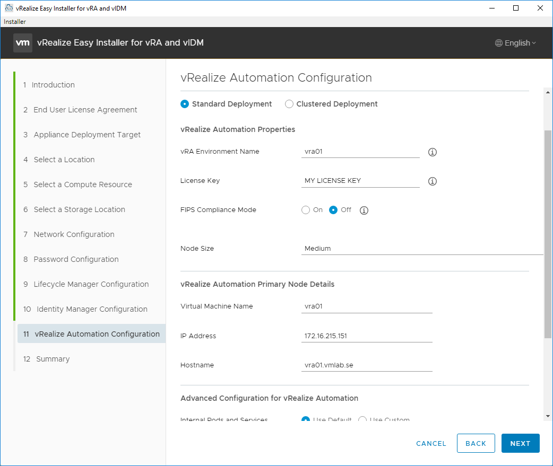This screenshot has height=466, width=553.
Task: Click the vRA Environment Name field
Action: pos(360,152)
